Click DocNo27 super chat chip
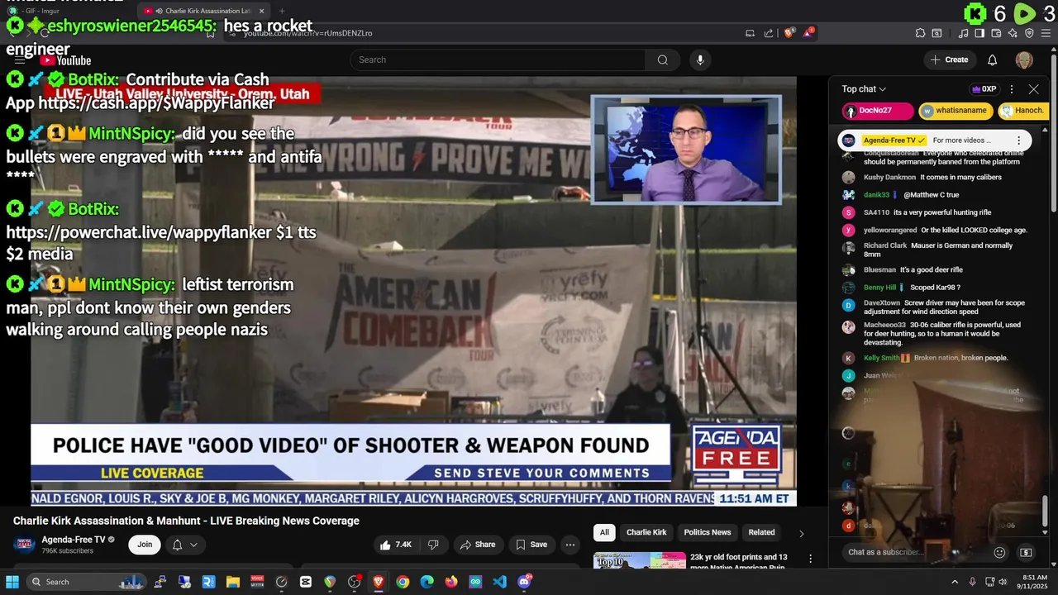 pos(877,111)
